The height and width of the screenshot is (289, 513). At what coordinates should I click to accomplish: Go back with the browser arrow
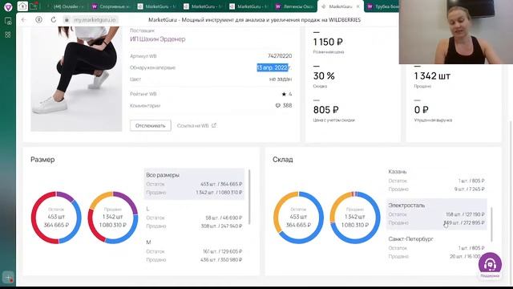(x=23, y=19)
